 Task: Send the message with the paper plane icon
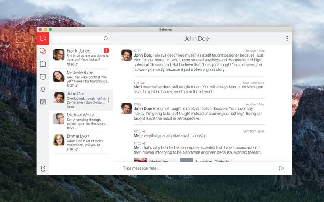click(281, 168)
